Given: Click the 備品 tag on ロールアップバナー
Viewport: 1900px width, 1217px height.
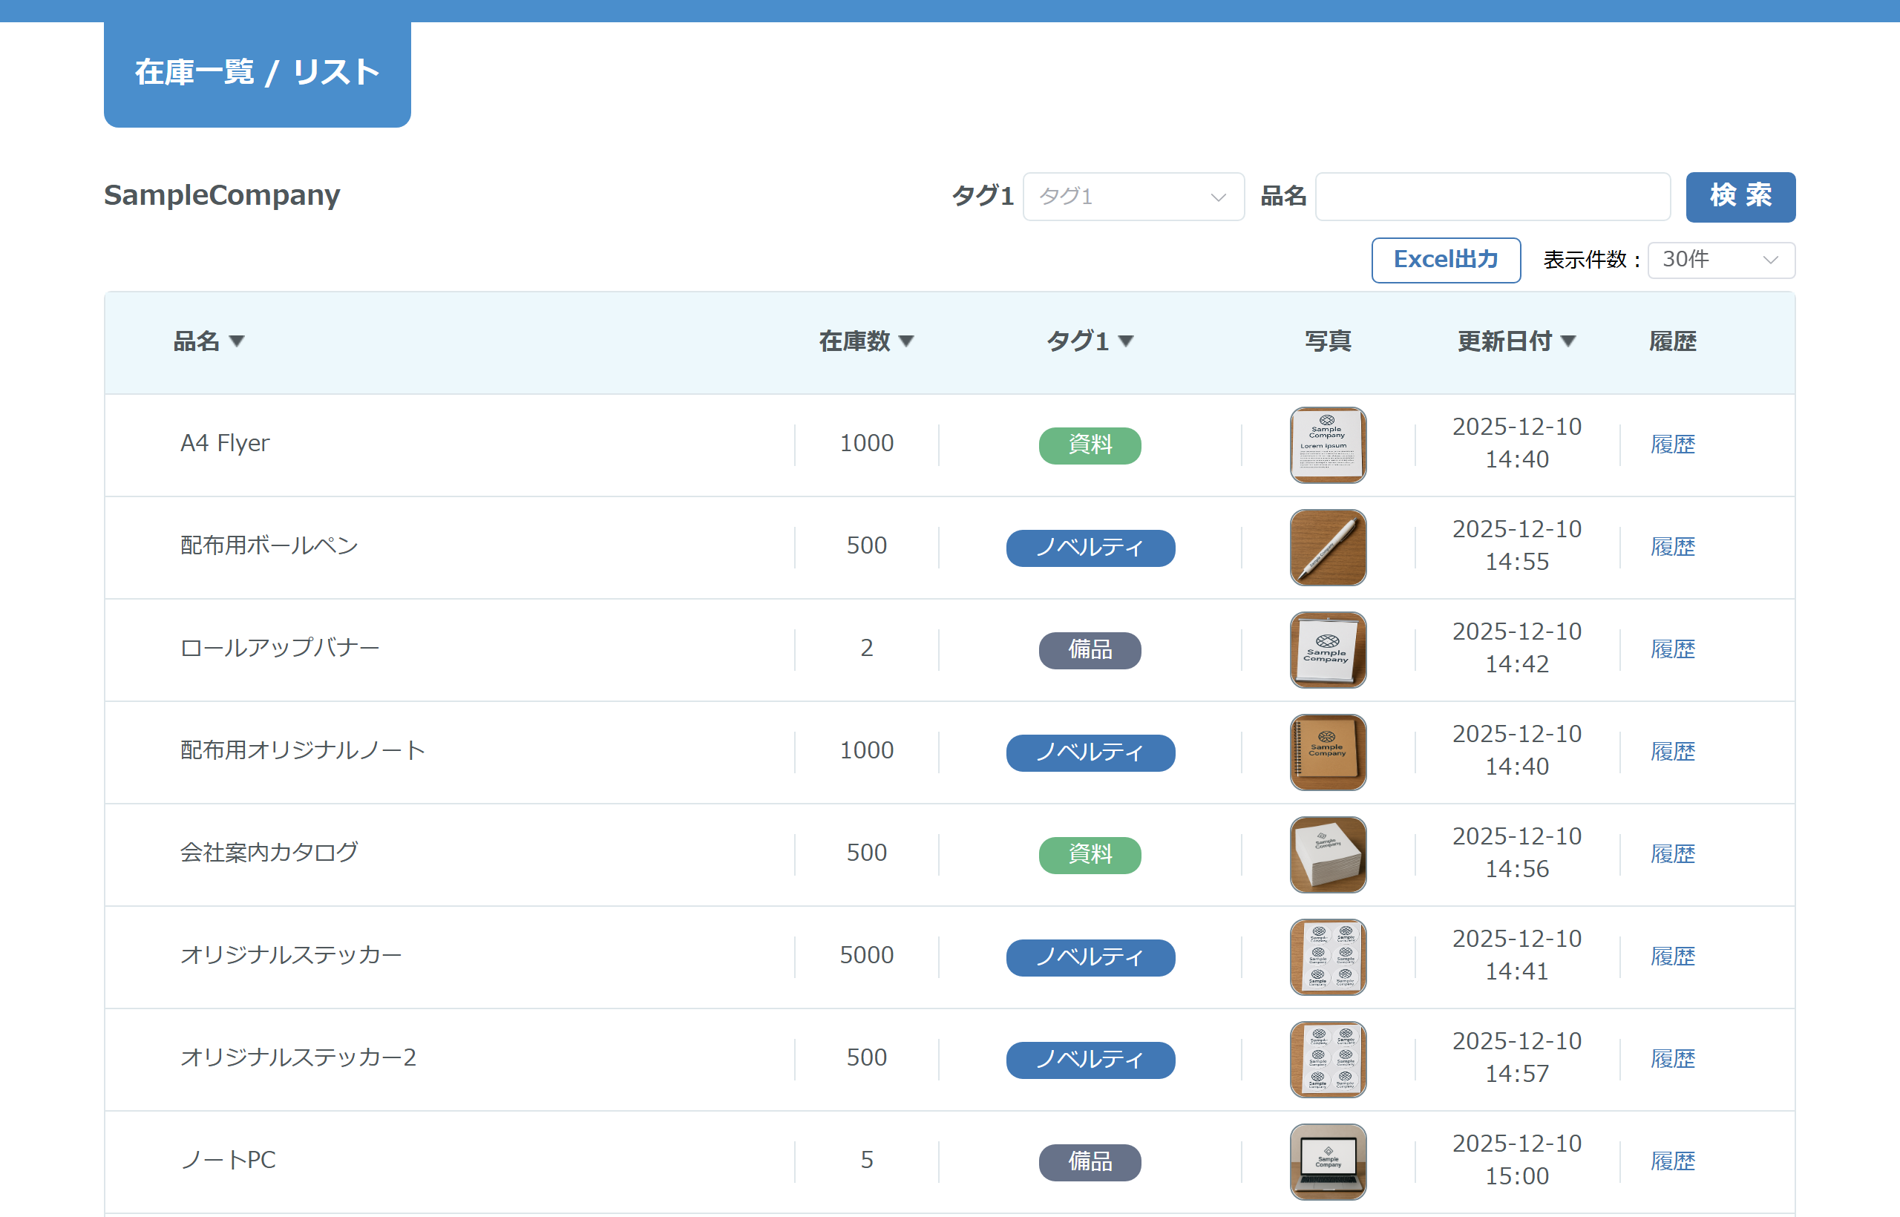Looking at the screenshot, I should point(1090,650).
